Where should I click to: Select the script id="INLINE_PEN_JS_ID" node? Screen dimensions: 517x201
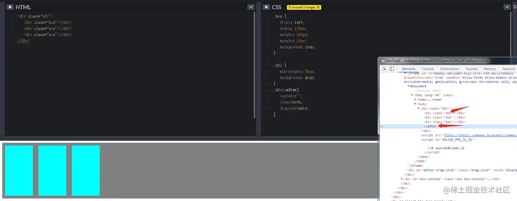click(x=448, y=140)
